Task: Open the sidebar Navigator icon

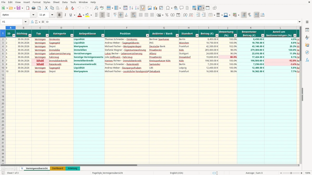Action: 307,52
